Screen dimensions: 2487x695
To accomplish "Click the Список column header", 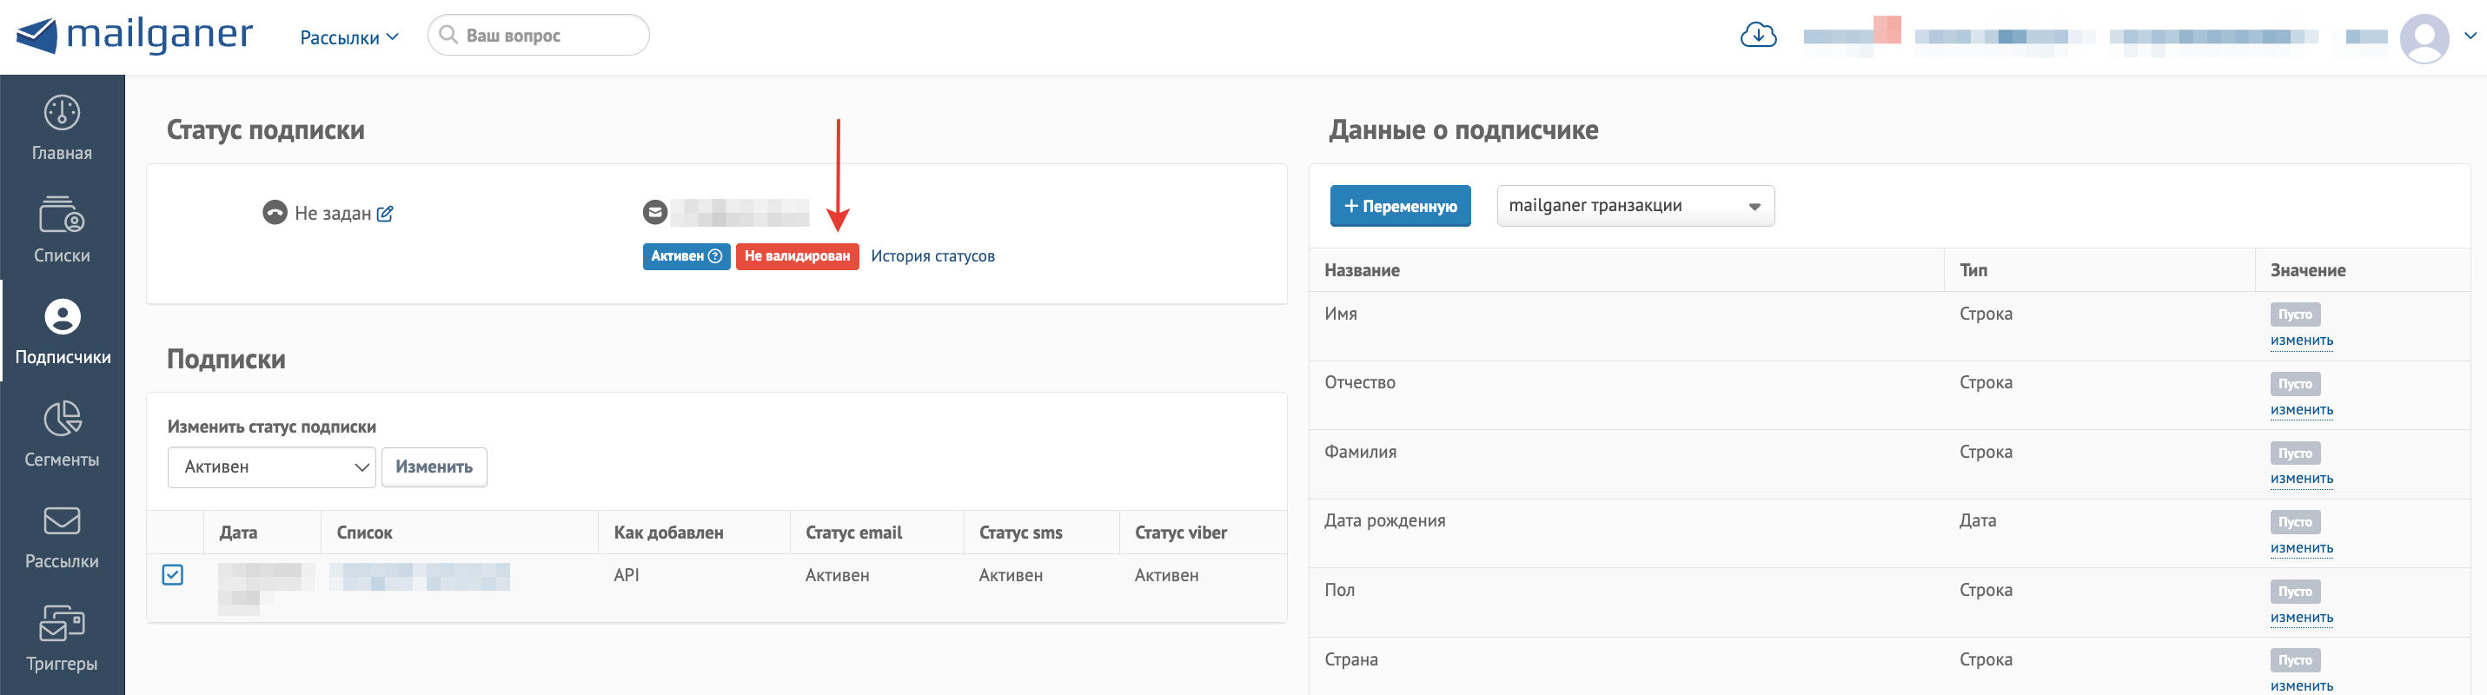I will (x=364, y=533).
